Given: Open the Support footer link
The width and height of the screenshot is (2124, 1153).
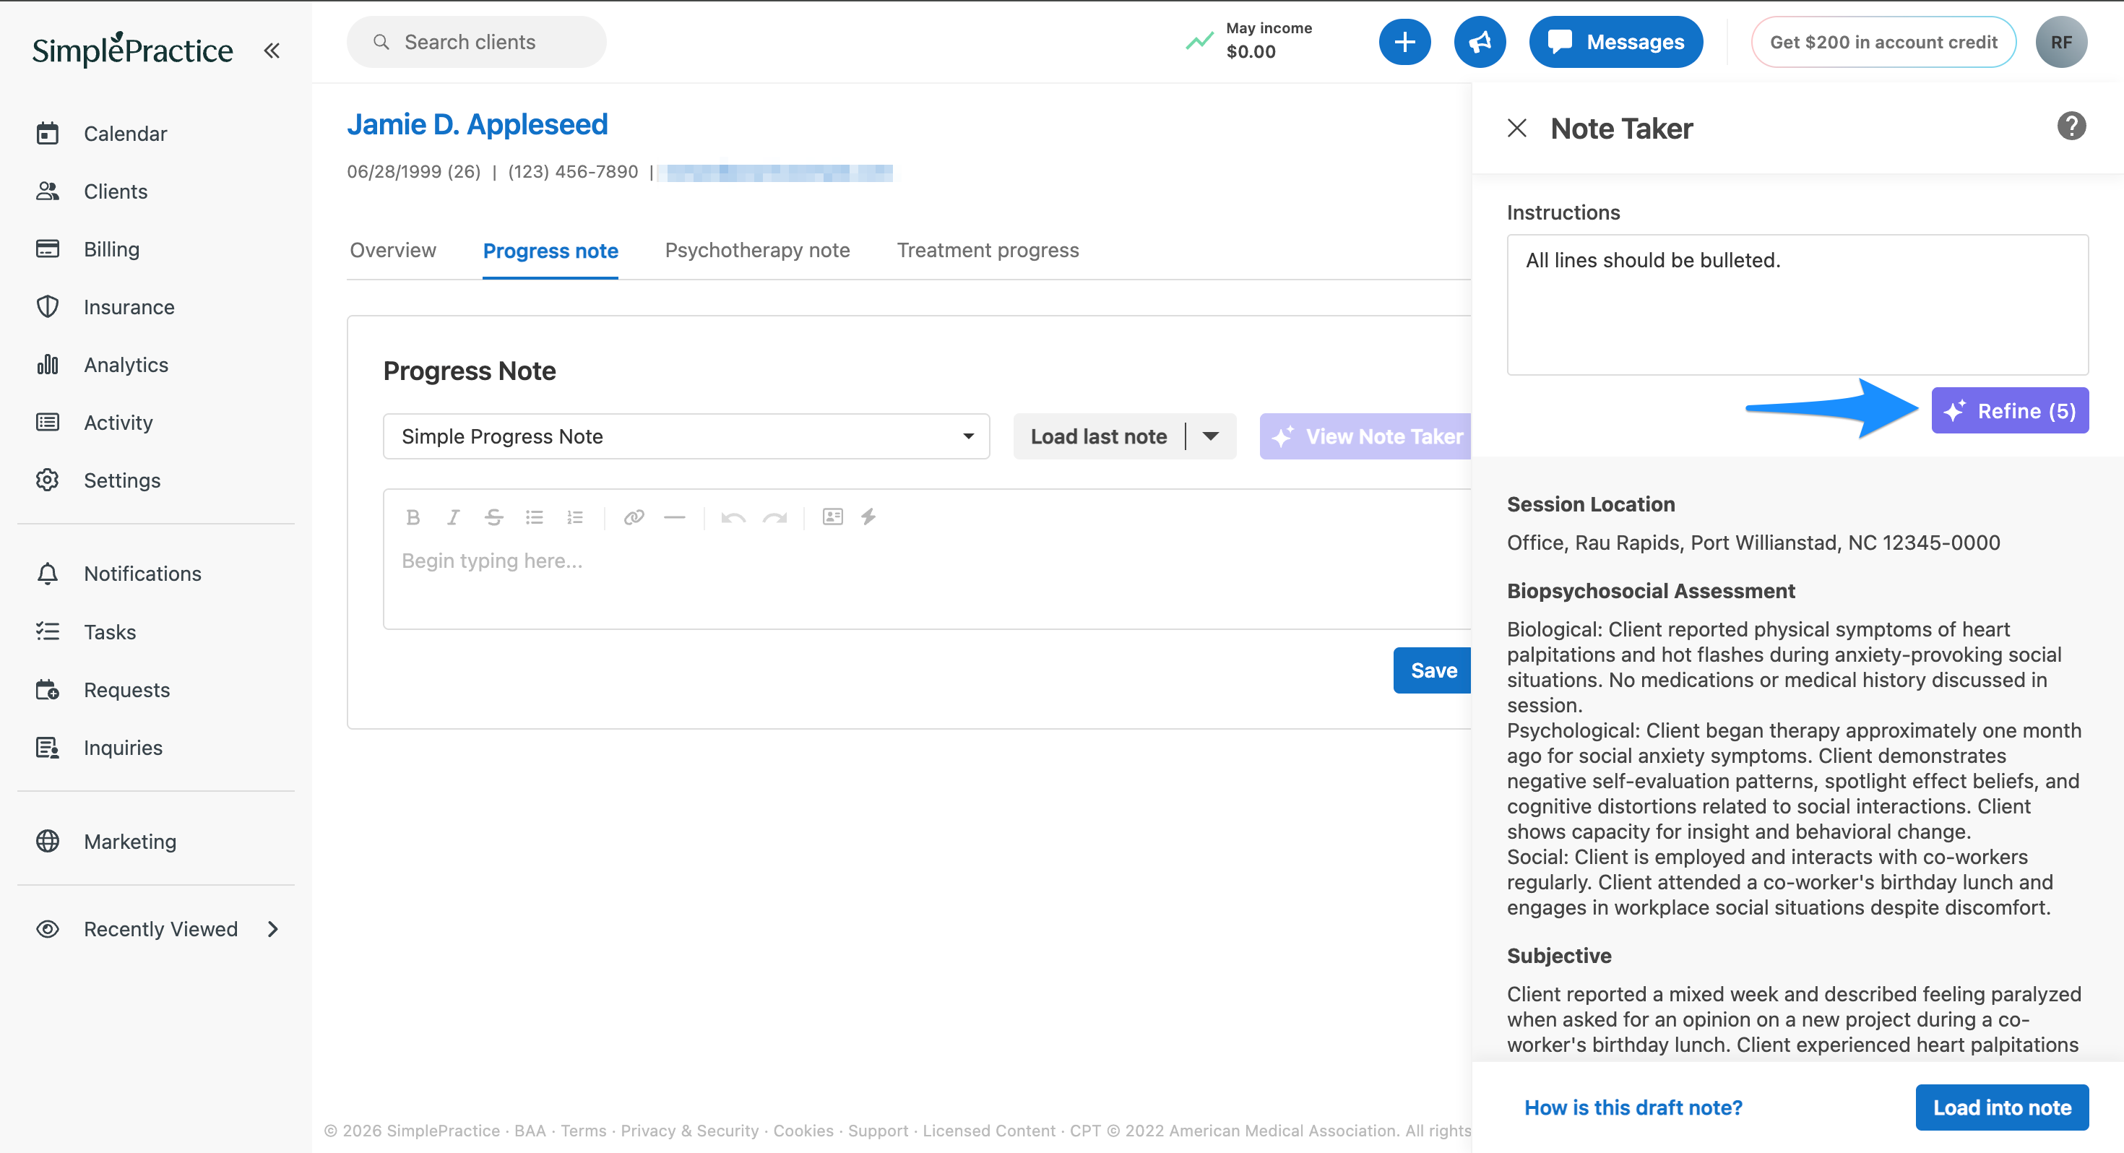Looking at the screenshot, I should coord(877,1131).
